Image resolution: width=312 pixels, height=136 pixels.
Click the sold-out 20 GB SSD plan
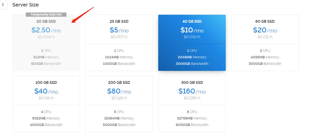pyautogui.click(x=46, y=43)
